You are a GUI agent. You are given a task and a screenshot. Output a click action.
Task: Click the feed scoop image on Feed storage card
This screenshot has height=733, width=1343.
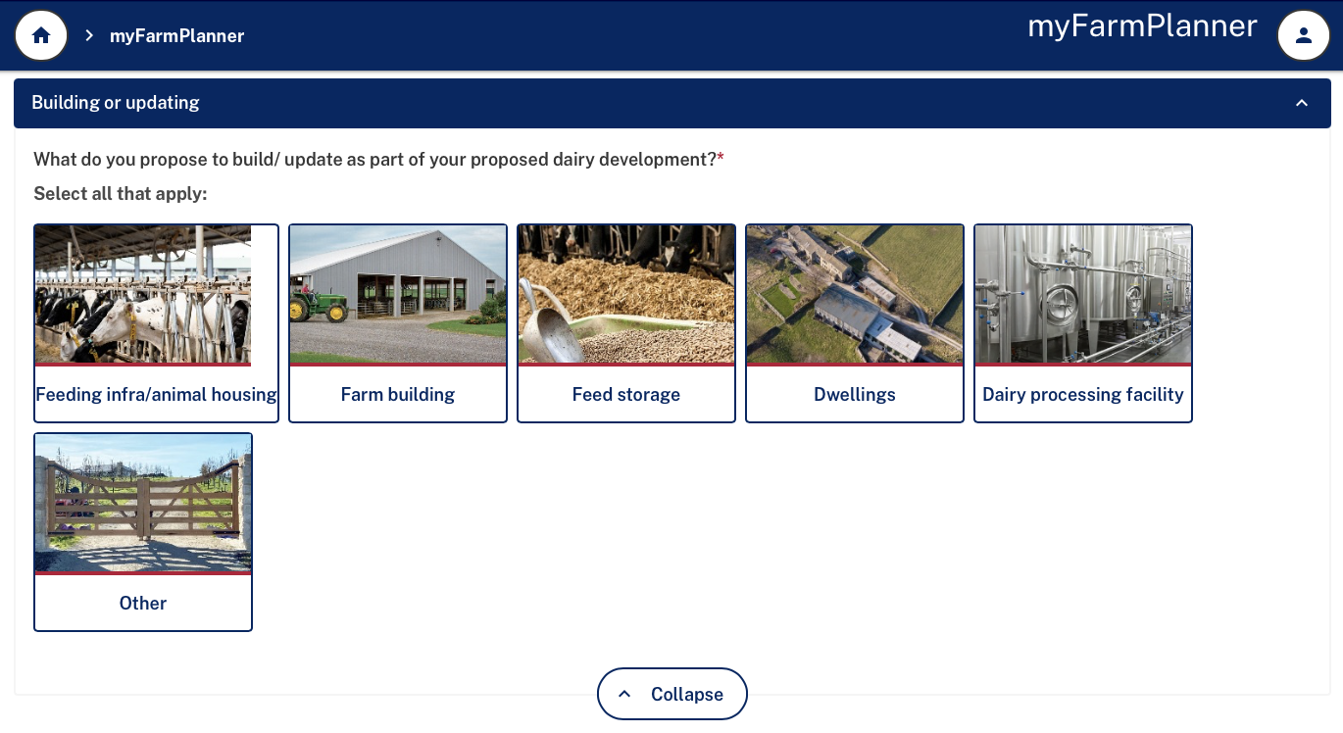(x=625, y=294)
